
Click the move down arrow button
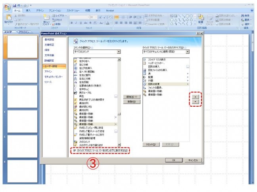(x=194, y=102)
